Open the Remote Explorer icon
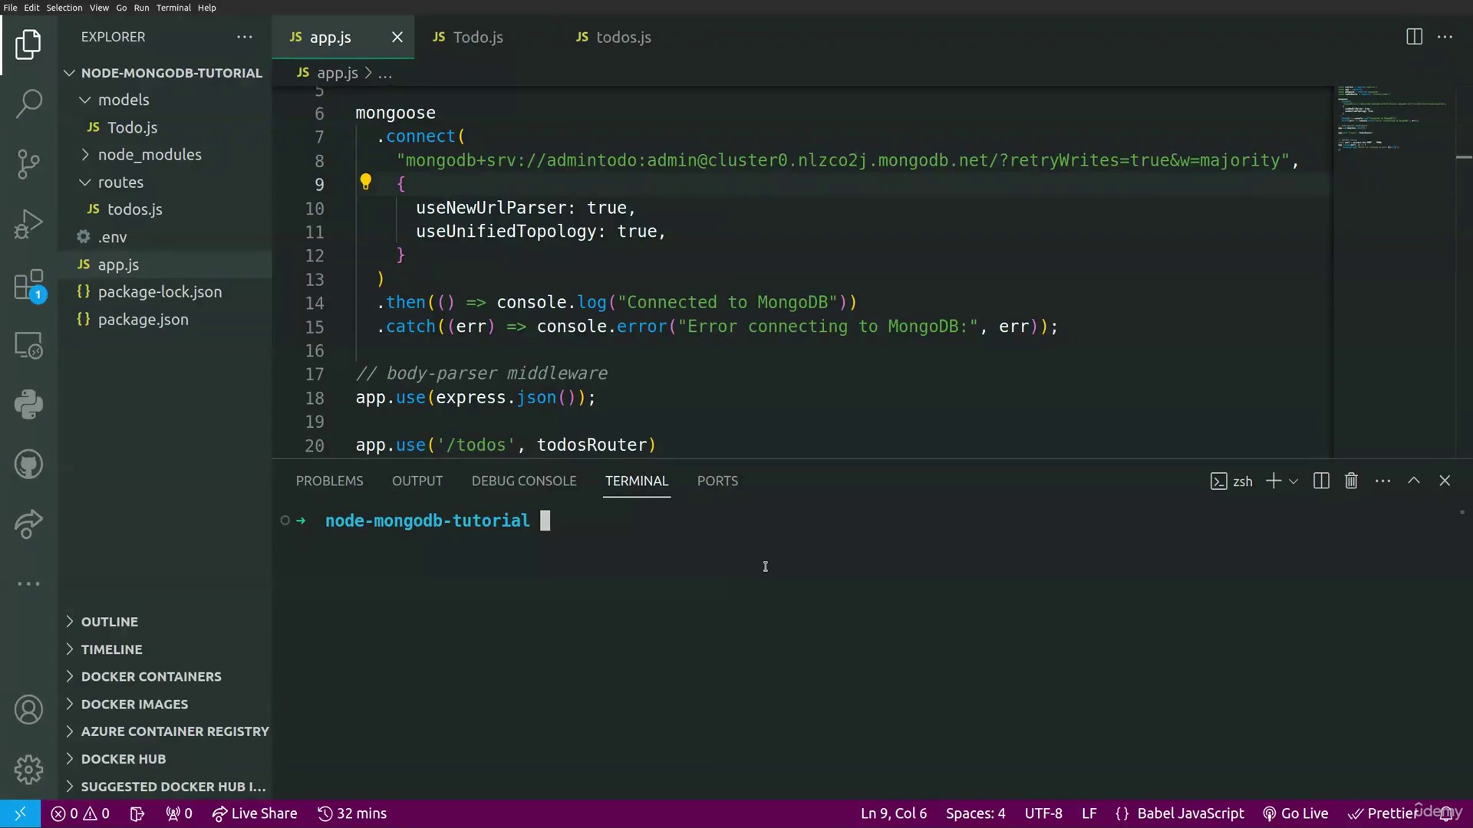 (28, 345)
